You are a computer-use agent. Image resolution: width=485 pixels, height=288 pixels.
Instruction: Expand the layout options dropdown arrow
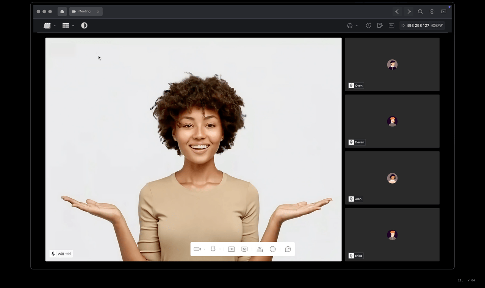tap(73, 26)
